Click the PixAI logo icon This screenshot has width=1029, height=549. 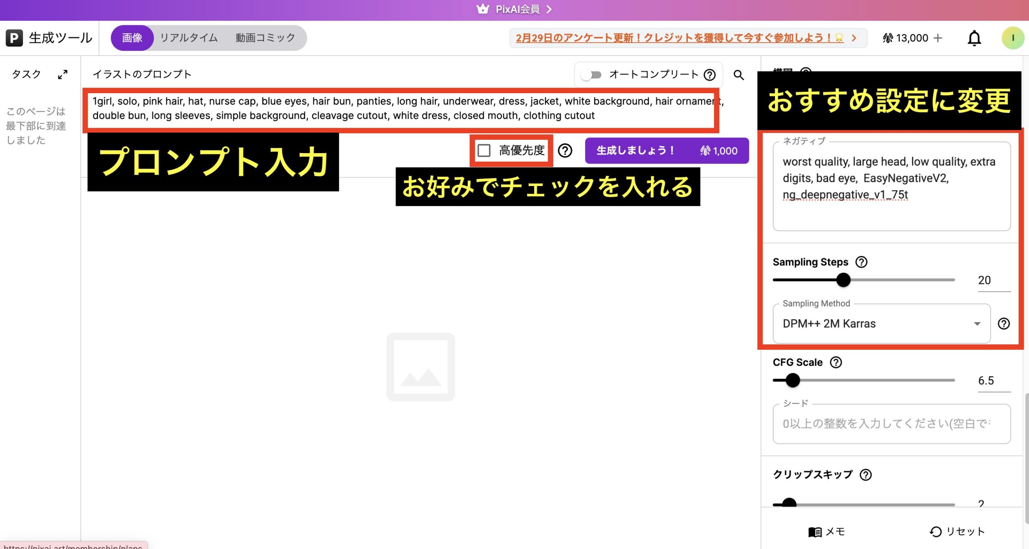(14, 38)
